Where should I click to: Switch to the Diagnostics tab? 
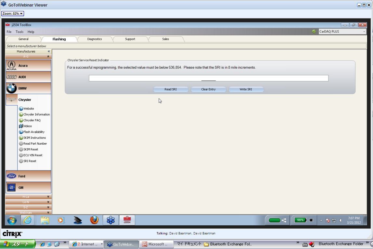click(95, 39)
